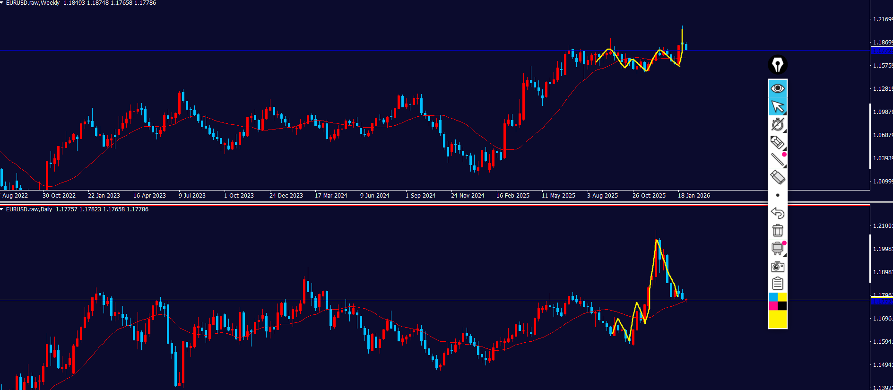Click the large yellow current-color box
The height and width of the screenshot is (390, 893).
click(777, 319)
